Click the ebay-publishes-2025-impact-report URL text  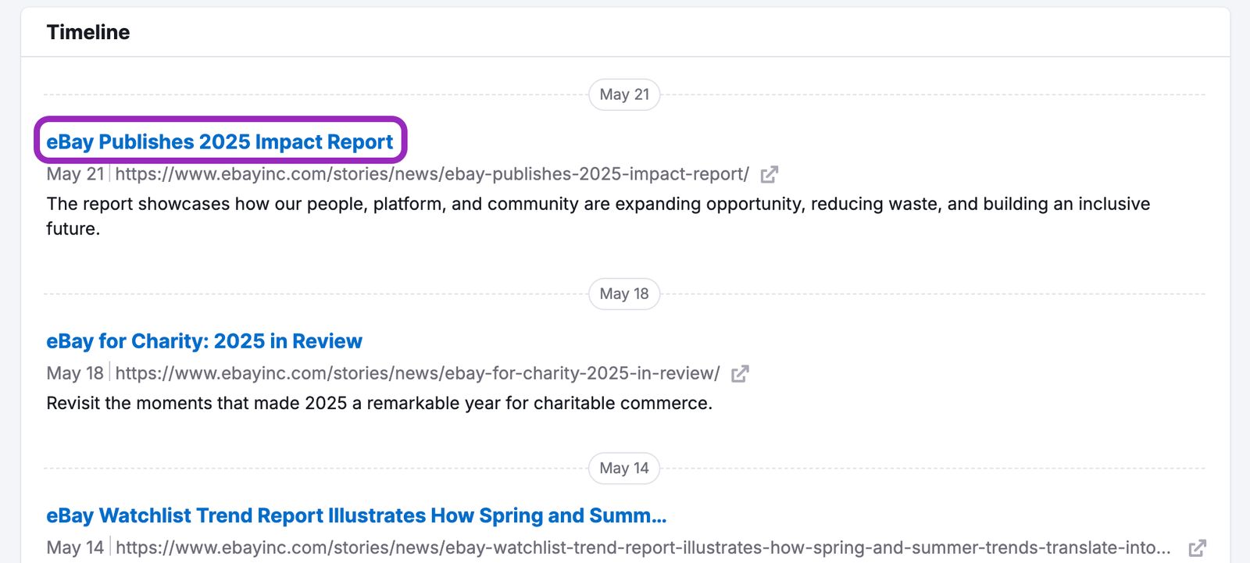click(432, 174)
